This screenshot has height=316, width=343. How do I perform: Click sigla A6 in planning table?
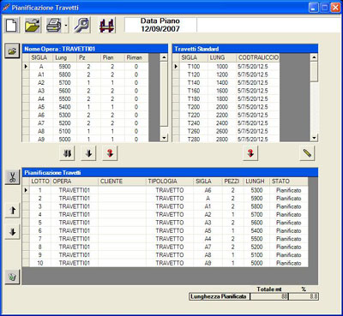[208, 190]
